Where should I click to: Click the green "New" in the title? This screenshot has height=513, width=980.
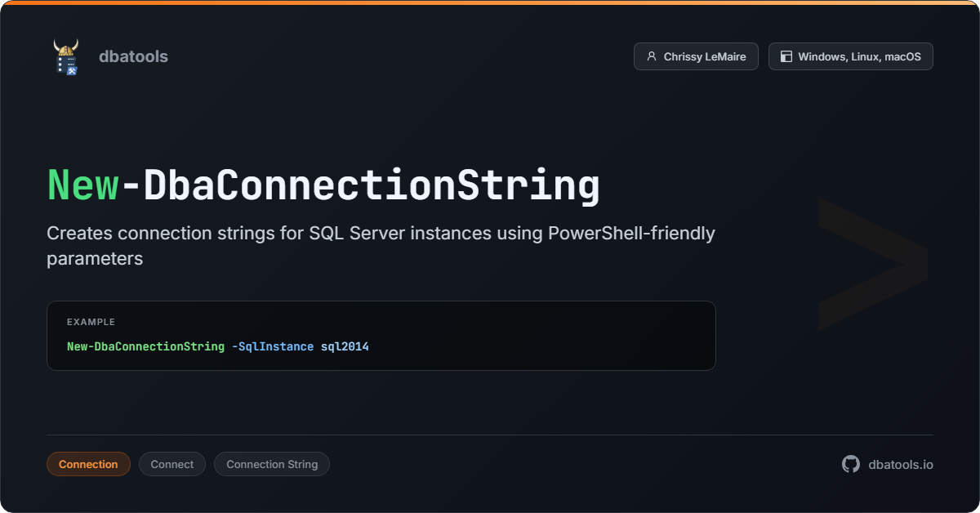pyautogui.click(x=83, y=185)
